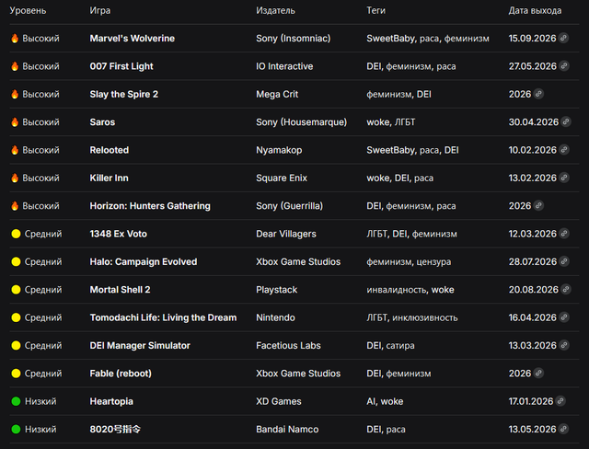The width and height of the screenshot is (589, 449).
Task: Click publisher IO Interactive
Action: tap(284, 66)
